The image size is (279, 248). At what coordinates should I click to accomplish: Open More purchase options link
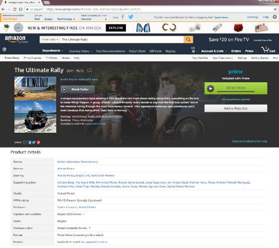236,99
